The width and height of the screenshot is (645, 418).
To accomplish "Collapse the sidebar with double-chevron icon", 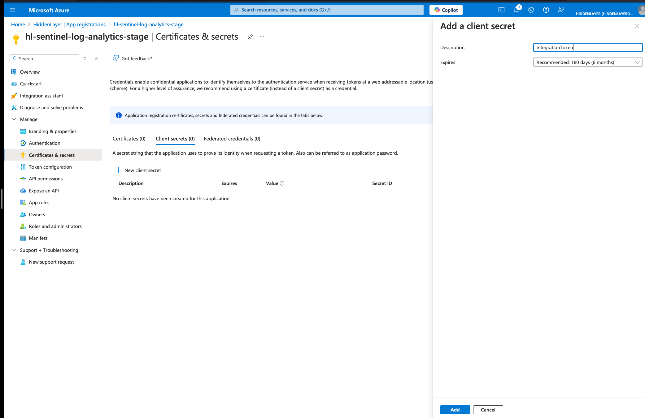I will (x=96, y=59).
